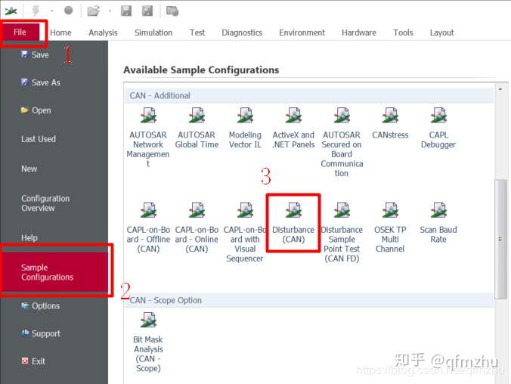
Task: Switch to the Tools ribbon tab
Action: [x=403, y=33]
